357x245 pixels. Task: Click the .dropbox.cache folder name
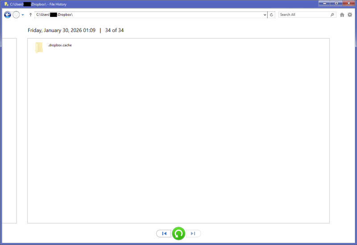pyautogui.click(x=60, y=45)
